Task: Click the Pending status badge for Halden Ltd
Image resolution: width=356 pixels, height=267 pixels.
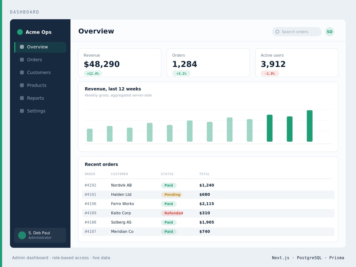Action: pos(172,195)
